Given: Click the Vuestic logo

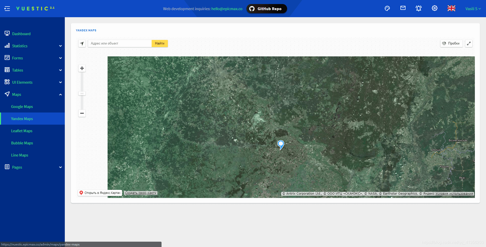Looking at the screenshot, I should coord(35,9).
